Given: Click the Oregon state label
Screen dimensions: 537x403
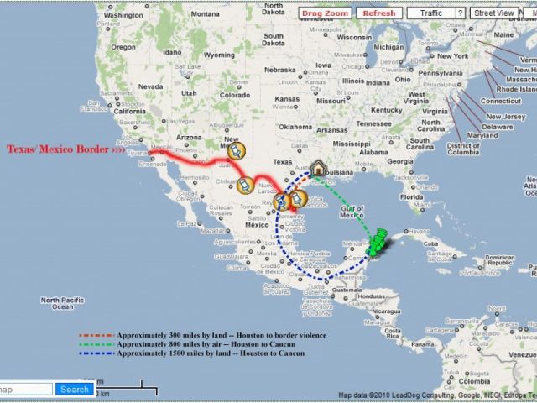Looking at the screenshot, I should (123, 47).
